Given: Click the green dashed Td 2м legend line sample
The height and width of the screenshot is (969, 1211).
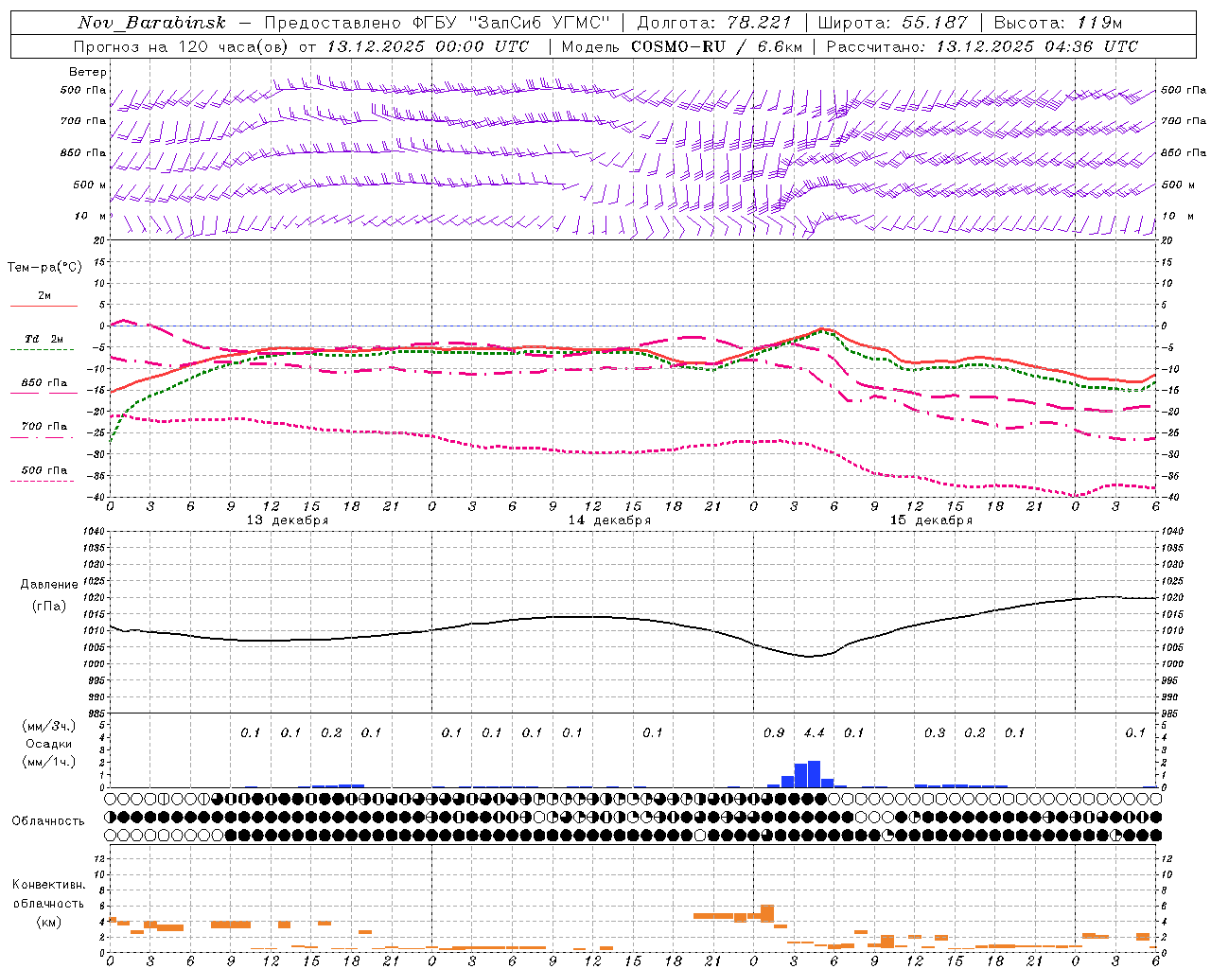Looking at the screenshot, I should (43, 349).
